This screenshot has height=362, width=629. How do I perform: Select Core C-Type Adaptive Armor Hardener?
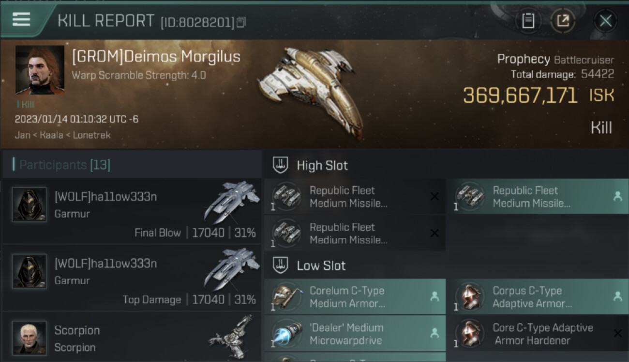pyautogui.click(x=538, y=334)
